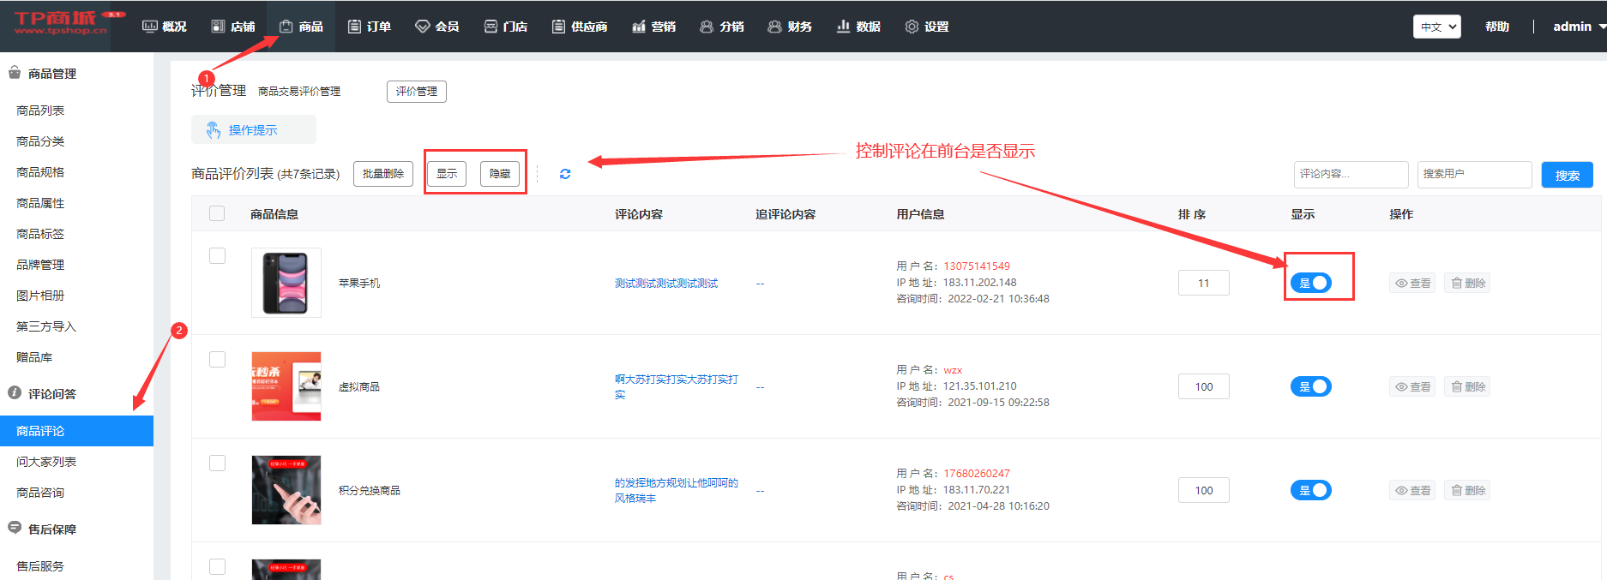Open the 营销 marketing menu
This screenshot has width=1607, height=580.
click(x=653, y=27)
